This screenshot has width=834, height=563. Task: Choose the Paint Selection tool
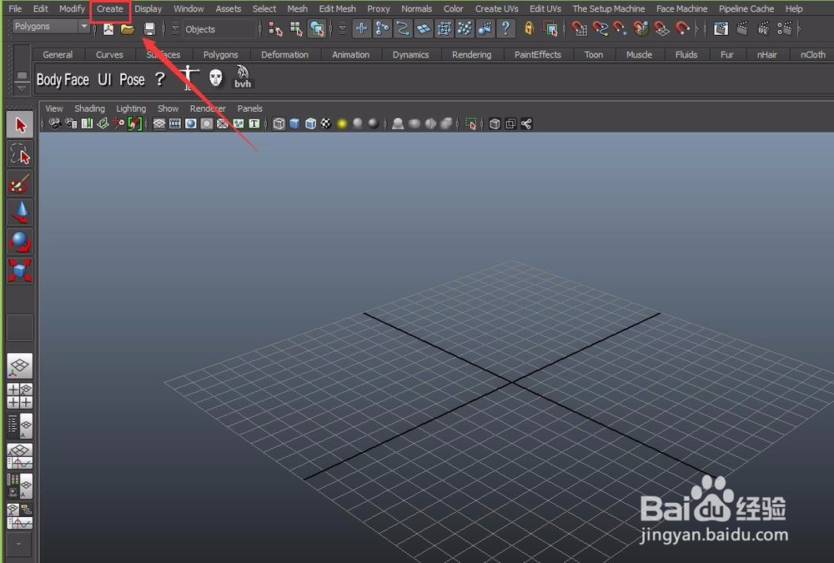(x=20, y=183)
